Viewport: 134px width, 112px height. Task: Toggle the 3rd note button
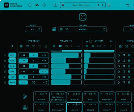12,66
